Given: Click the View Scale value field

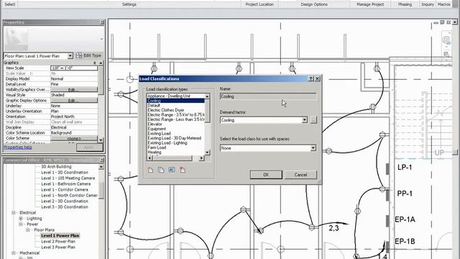Looking at the screenshot, I should (x=74, y=68).
